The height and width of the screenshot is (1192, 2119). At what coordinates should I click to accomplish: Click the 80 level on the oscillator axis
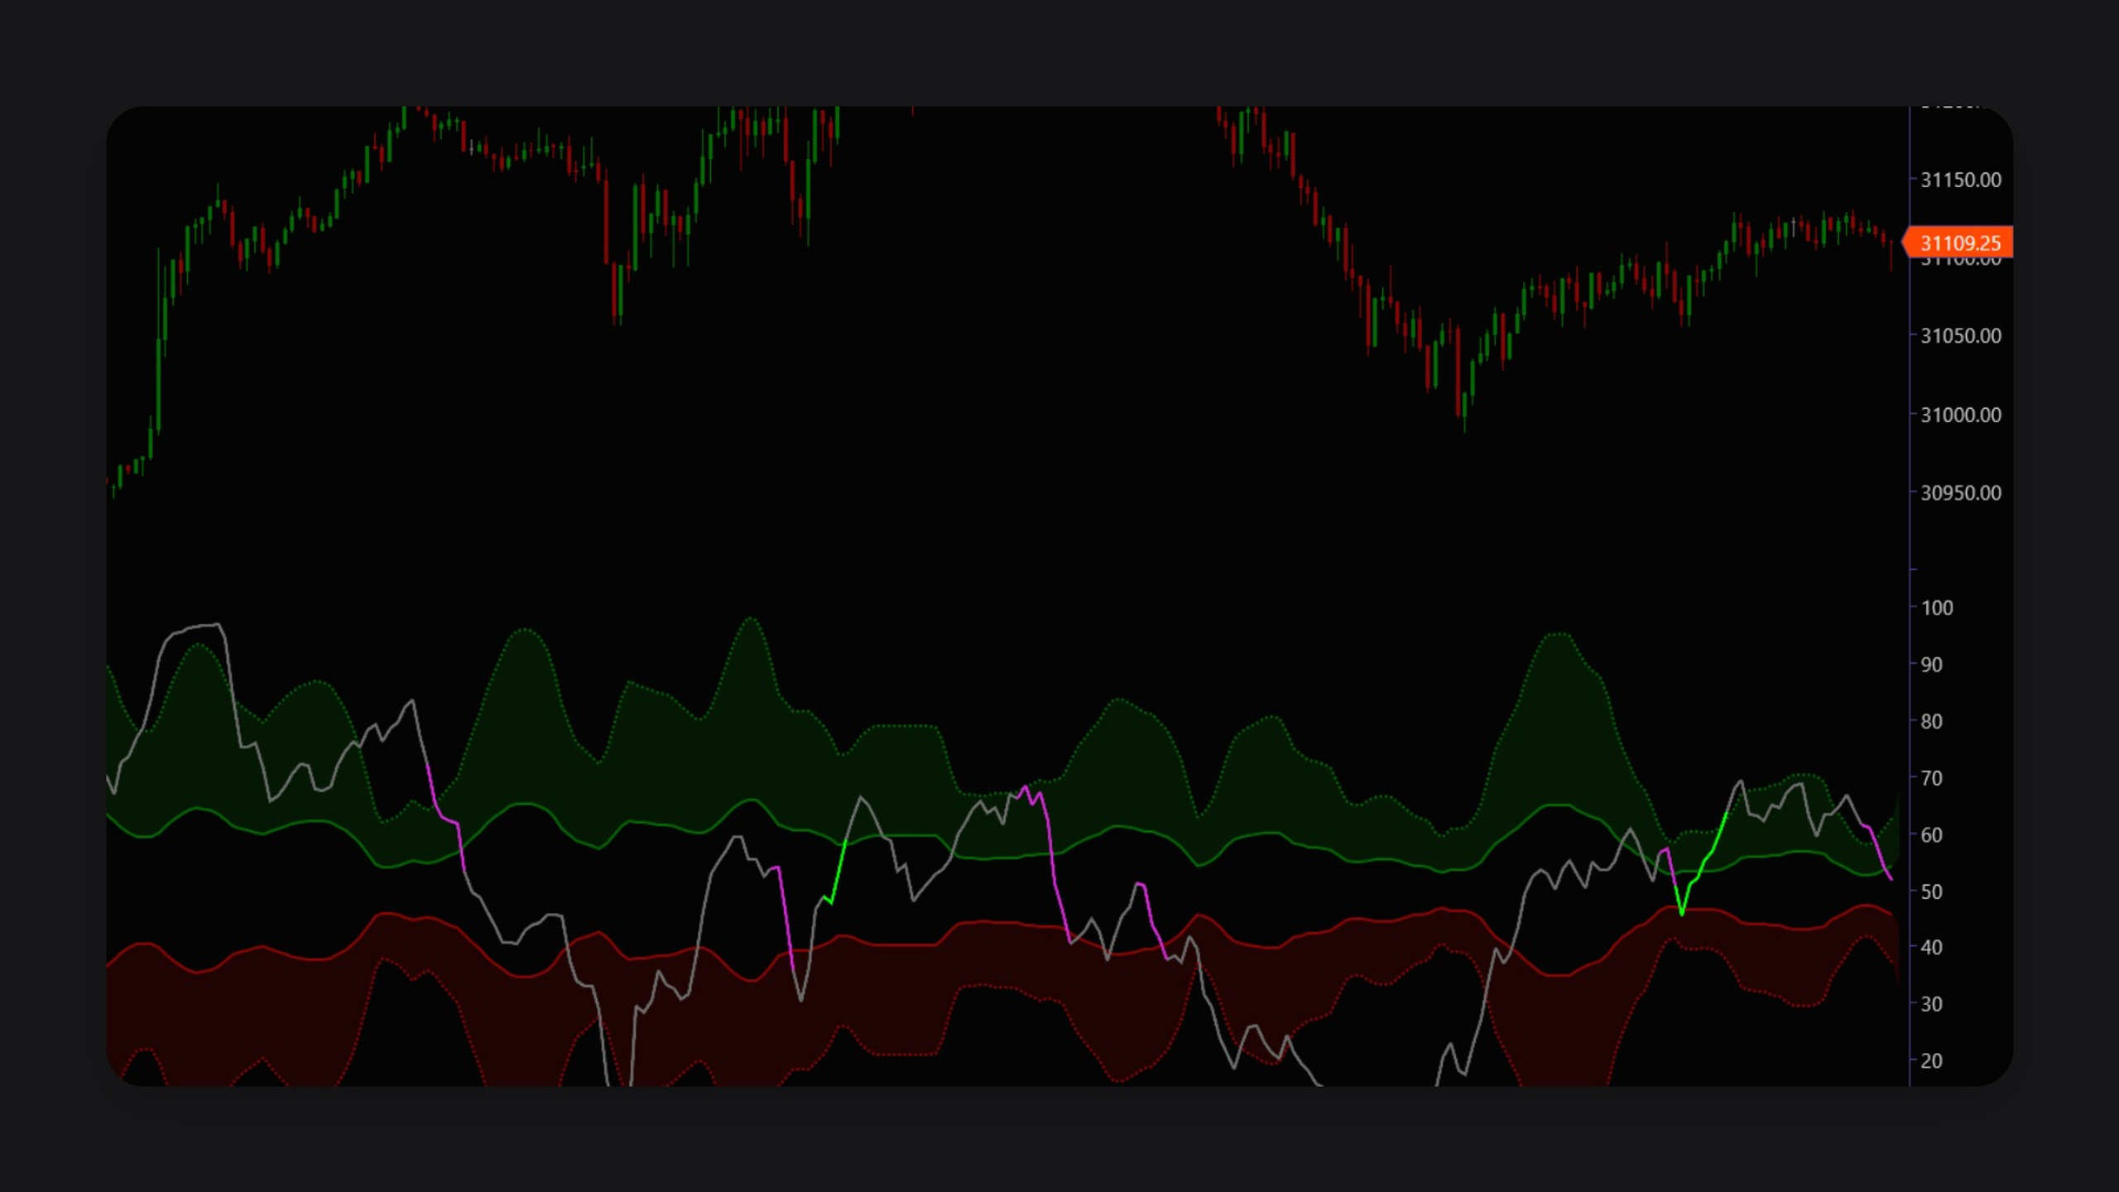click(x=1932, y=721)
